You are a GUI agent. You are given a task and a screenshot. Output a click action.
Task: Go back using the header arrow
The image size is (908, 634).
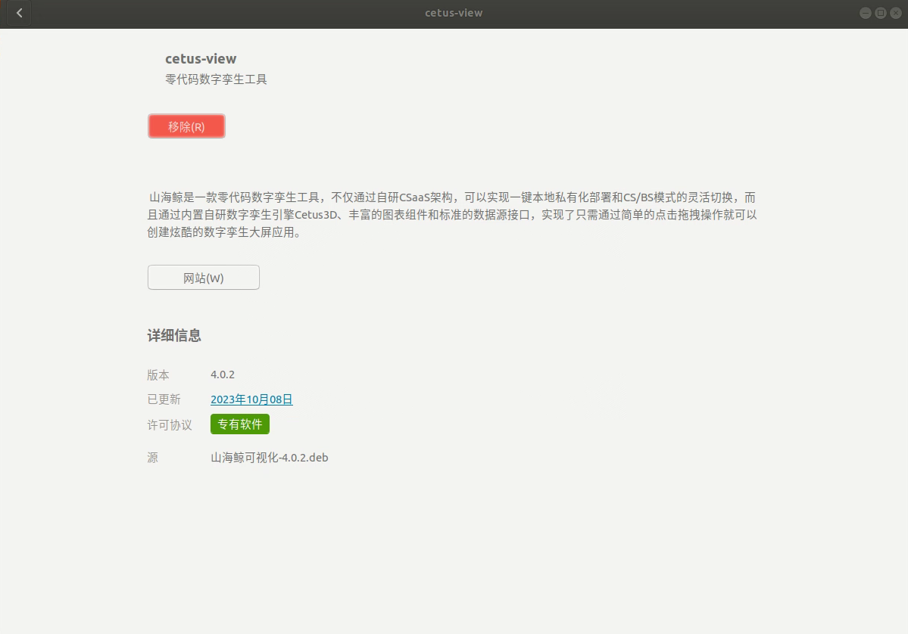coord(19,13)
